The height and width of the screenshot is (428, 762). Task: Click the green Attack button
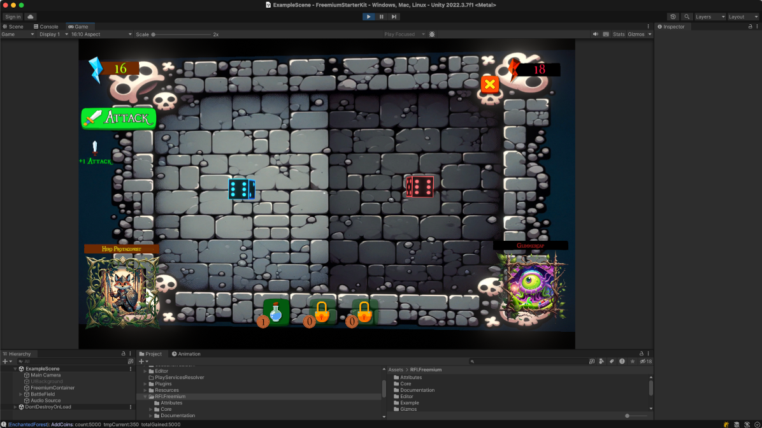click(x=119, y=118)
